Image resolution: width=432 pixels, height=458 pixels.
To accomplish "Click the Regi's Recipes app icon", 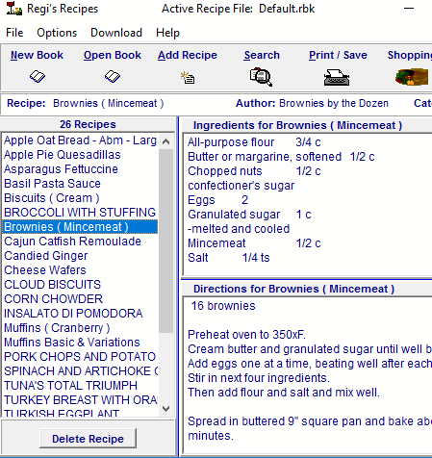I will (x=14, y=9).
